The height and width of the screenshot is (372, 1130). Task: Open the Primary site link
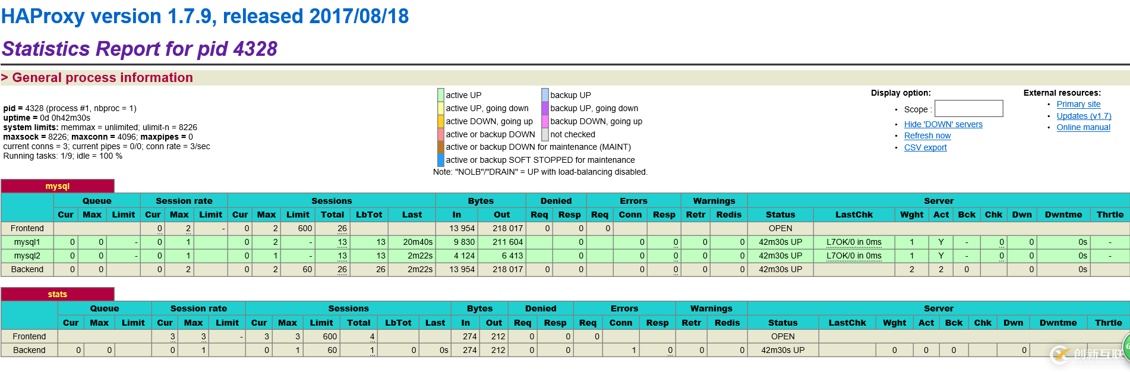(x=1078, y=104)
